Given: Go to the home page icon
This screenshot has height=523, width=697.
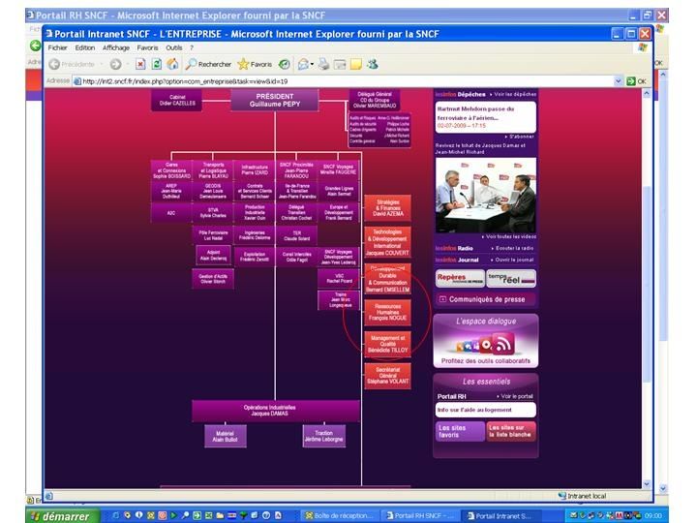Looking at the screenshot, I should click(172, 65).
